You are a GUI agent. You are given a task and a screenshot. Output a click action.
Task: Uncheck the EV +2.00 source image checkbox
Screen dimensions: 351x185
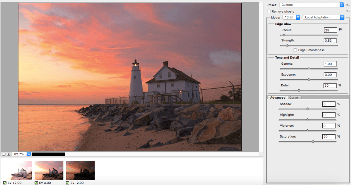click(x=5, y=183)
